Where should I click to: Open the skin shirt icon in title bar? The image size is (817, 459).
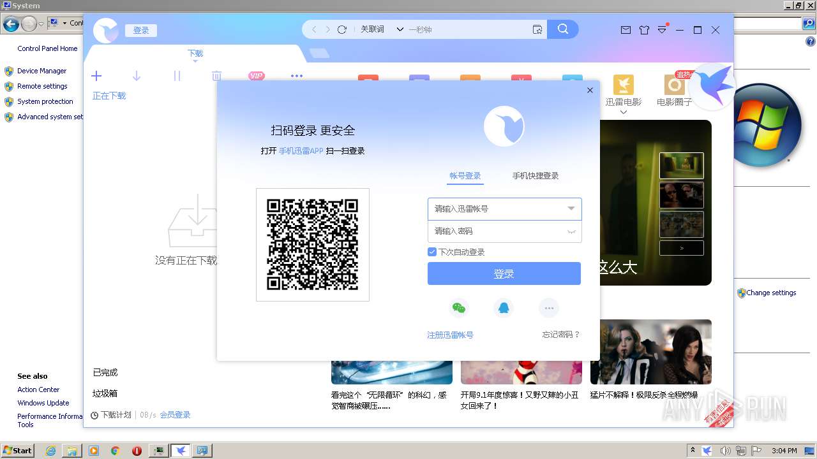click(x=644, y=30)
